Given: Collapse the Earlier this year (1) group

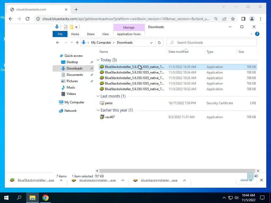Looking at the screenshot, I should coord(98,110).
